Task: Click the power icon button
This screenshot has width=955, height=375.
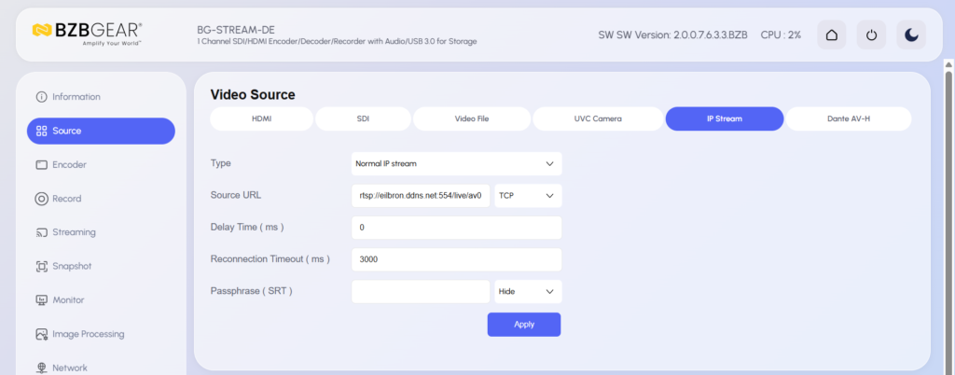Action: click(871, 35)
